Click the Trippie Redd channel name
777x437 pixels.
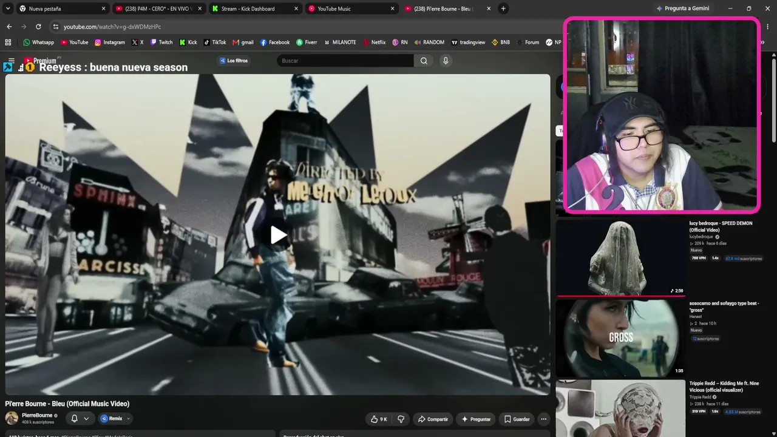[701, 397]
